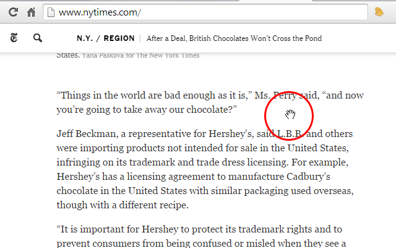Click the name "Jeff Beckman" in article
This screenshot has height=248, width=396.
tap(87, 134)
